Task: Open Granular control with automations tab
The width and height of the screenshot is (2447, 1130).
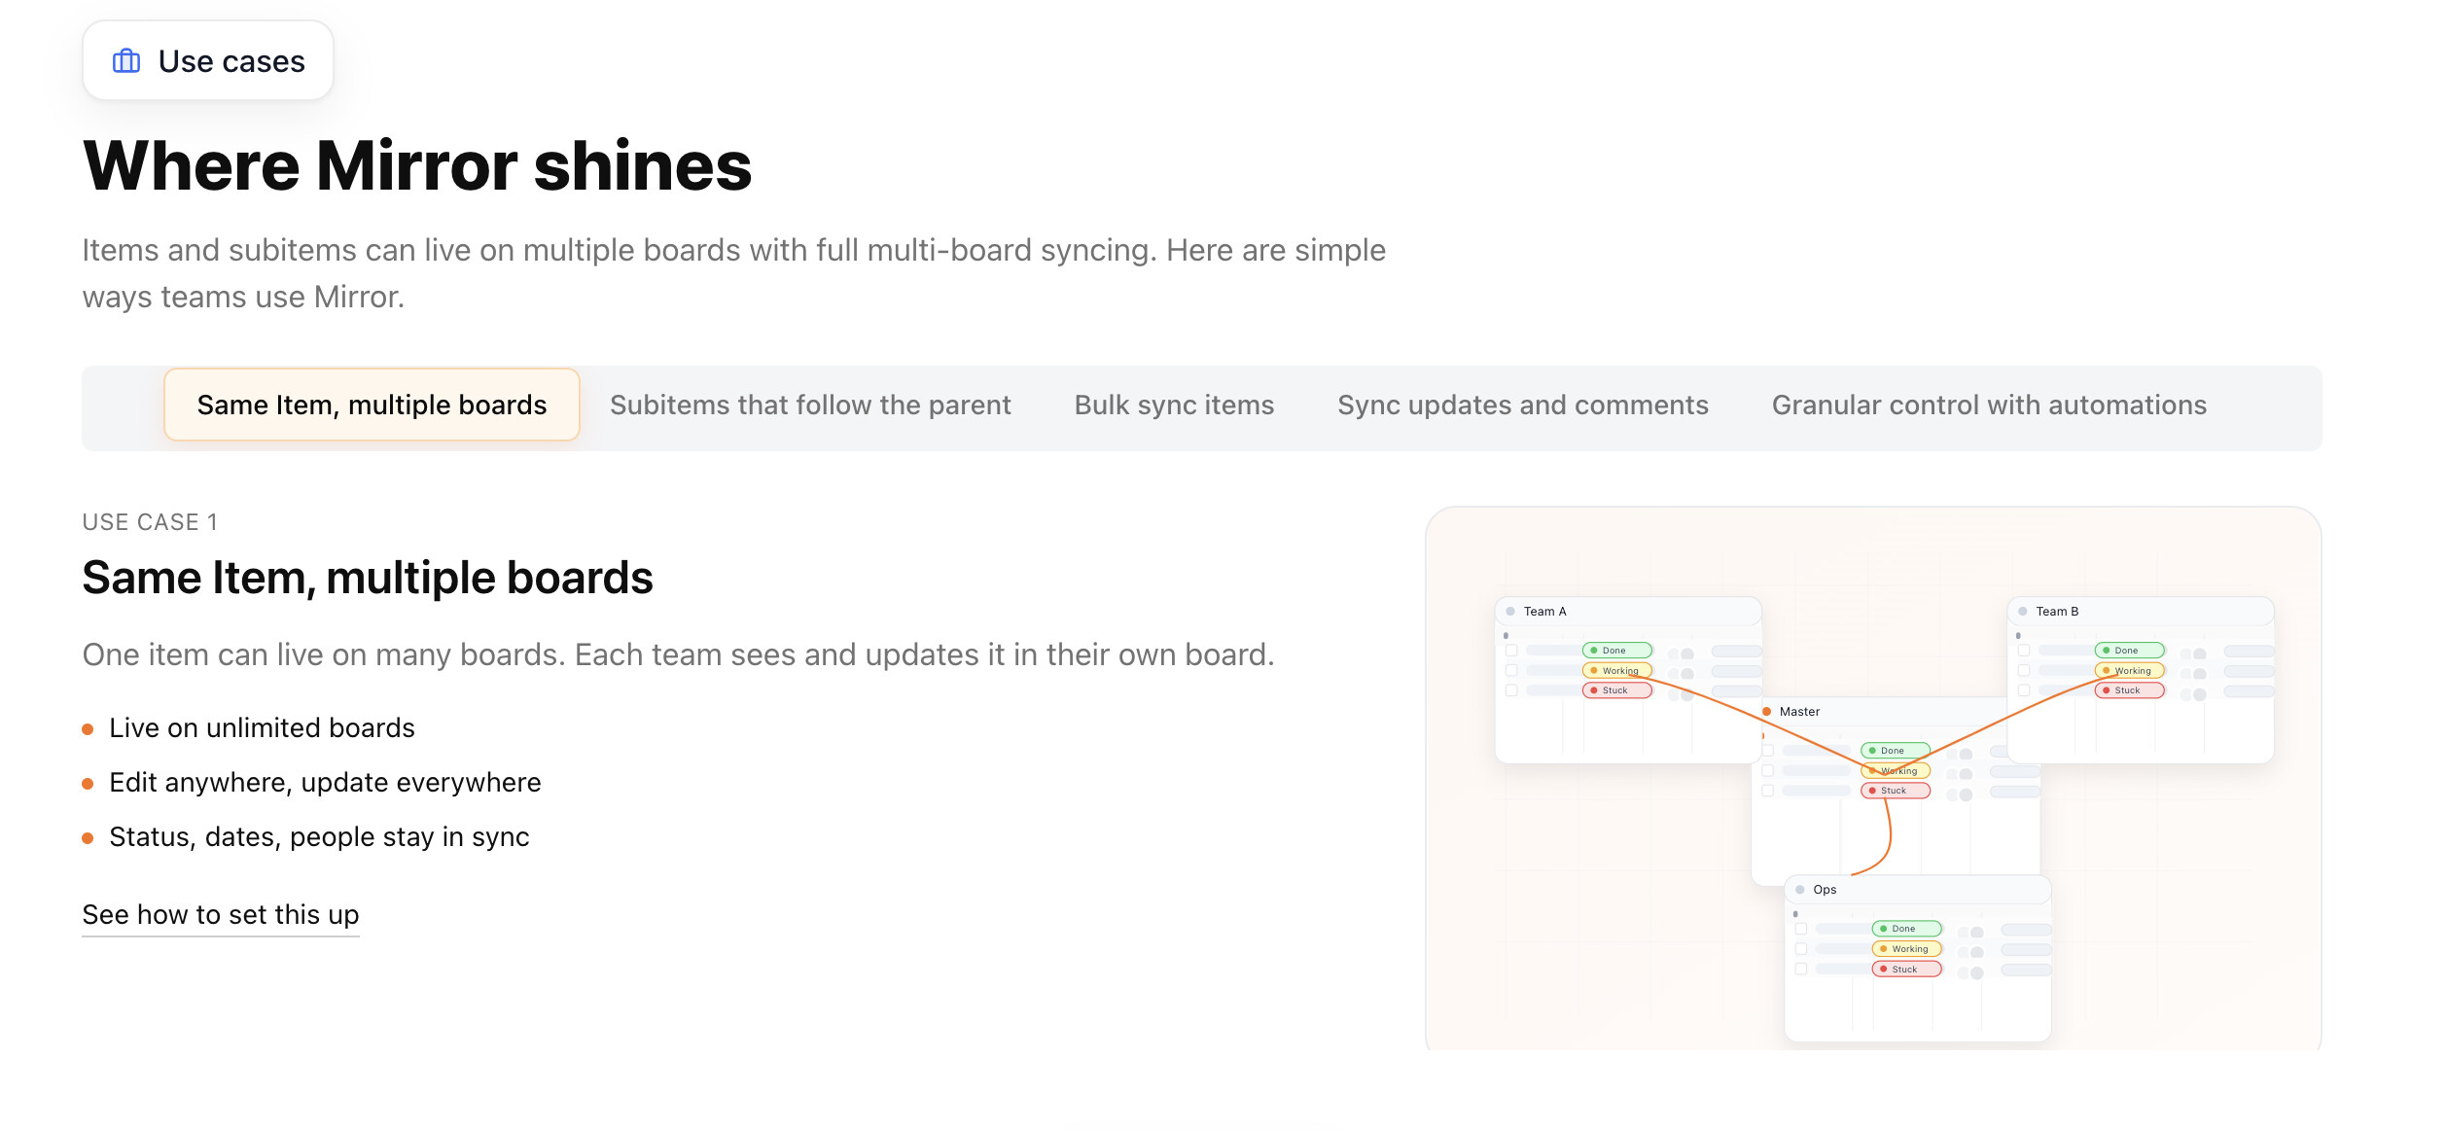Action: click(1989, 406)
